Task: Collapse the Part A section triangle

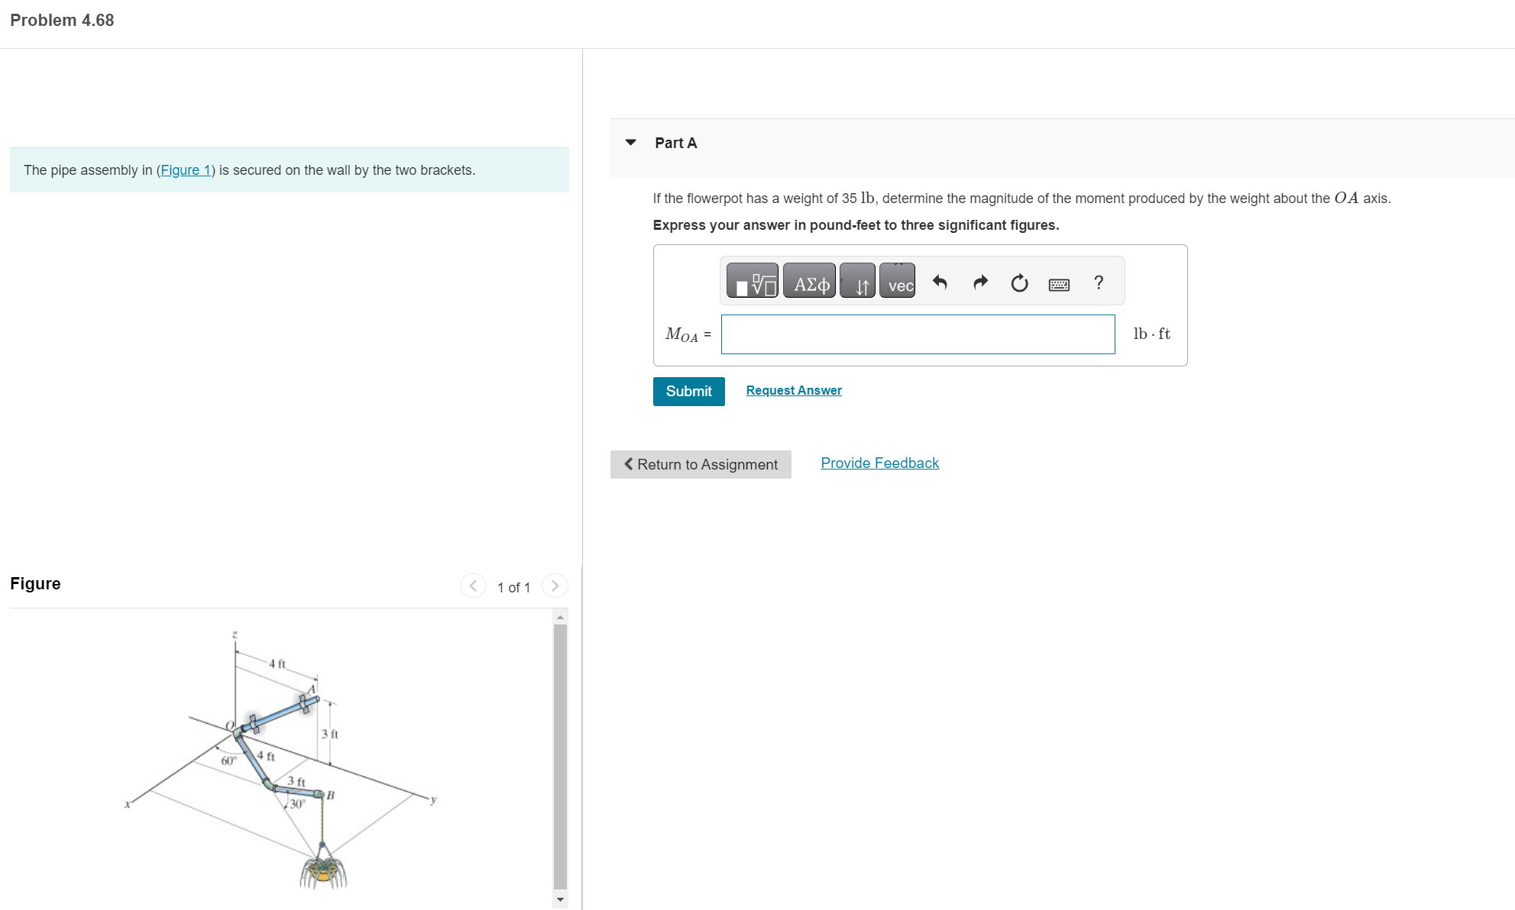Action: (631, 143)
